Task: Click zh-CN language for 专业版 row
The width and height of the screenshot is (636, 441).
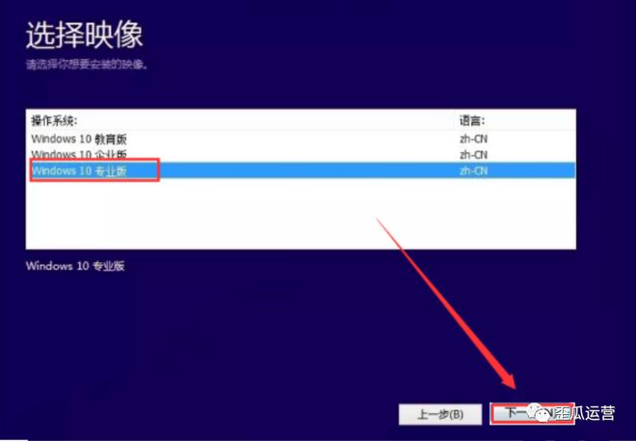Action: 473,170
